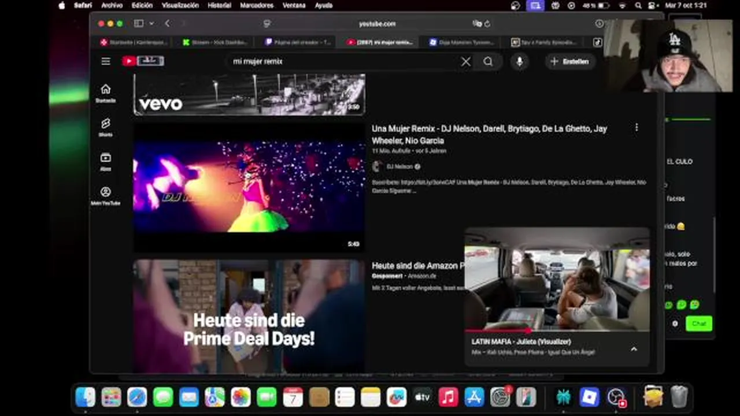Open System Settings from the Dock
Image resolution: width=740 pixels, height=416 pixels.
[x=500, y=397]
